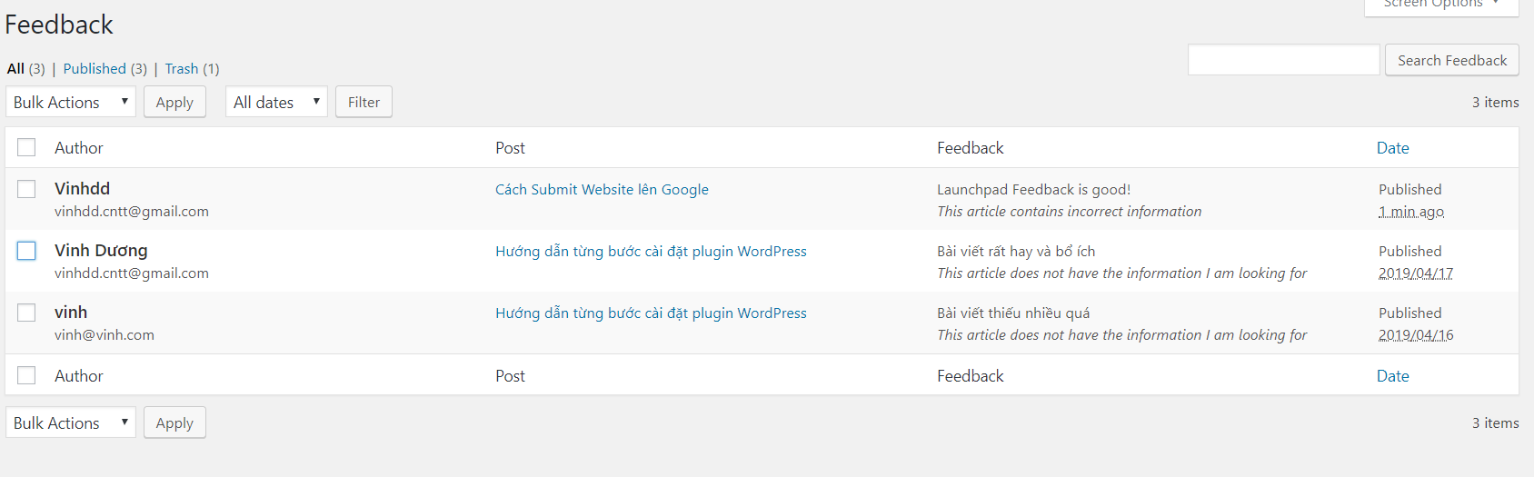This screenshot has height=477, width=1534.
Task: Click the Search Feedback button
Action: 1451,61
